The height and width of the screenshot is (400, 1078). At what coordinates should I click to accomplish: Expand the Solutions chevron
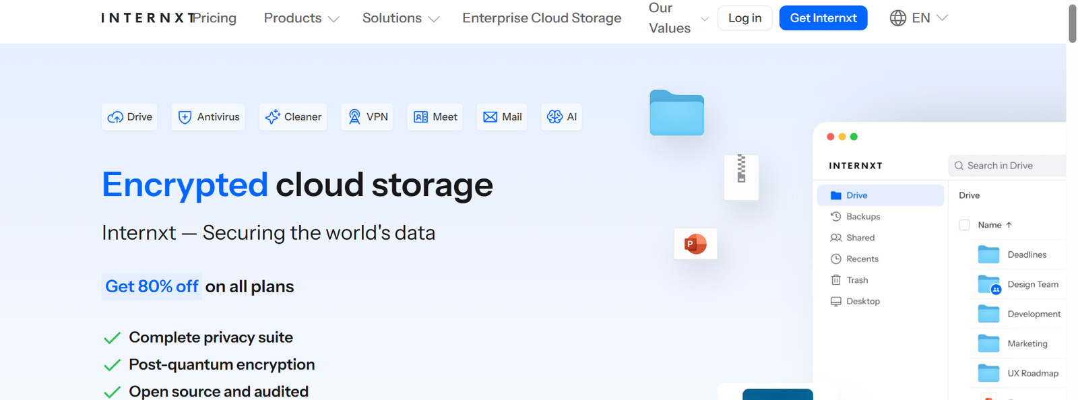point(434,19)
